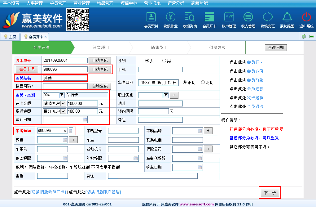The width and height of the screenshot is (316, 207).
Task: Click the 会员充值 link
Action: point(255,71)
